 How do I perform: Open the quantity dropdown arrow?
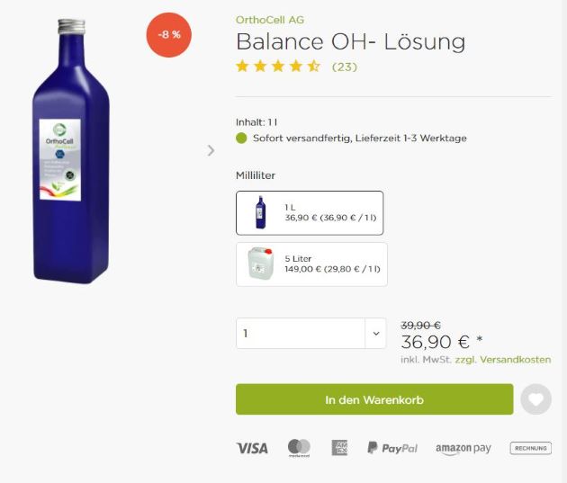[x=376, y=334]
